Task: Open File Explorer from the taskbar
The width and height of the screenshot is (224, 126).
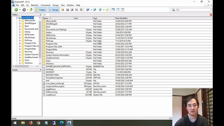Action: click(23, 123)
